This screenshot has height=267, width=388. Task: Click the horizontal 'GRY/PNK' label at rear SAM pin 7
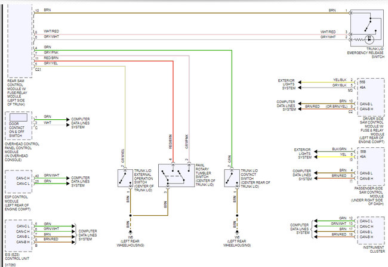coord(51,52)
